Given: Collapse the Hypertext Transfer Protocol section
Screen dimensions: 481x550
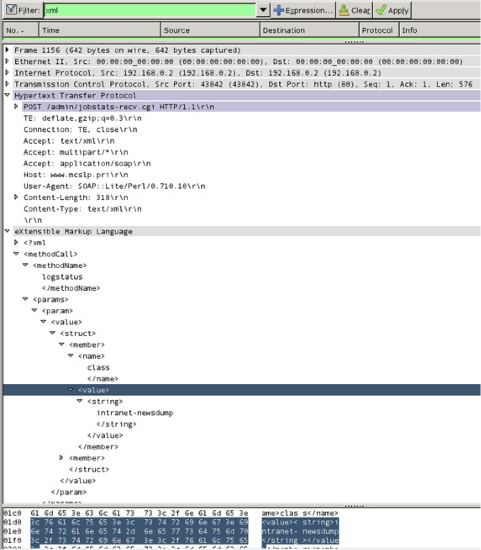Looking at the screenshot, I should 7,95.
